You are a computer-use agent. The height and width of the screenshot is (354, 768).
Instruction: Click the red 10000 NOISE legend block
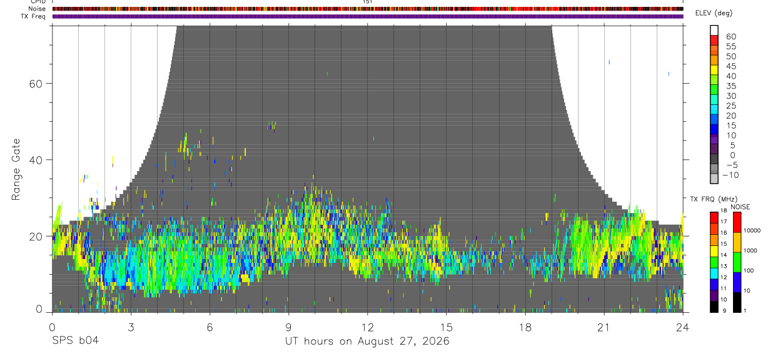pos(737,222)
